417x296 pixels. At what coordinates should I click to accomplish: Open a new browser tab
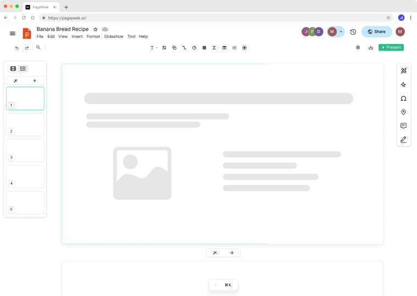66,7
